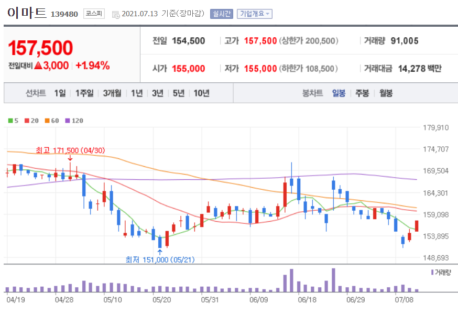Click the 2021.07.13 기준(장마감) date text
Screen dimensions: 458x314
[x=163, y=14]
